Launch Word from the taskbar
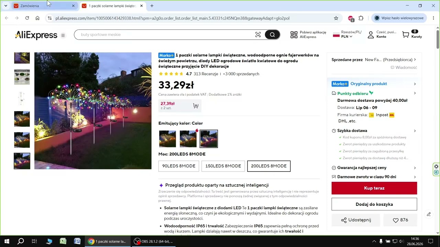The width and height of the screenshot is (440, 247). pos(77,241)
